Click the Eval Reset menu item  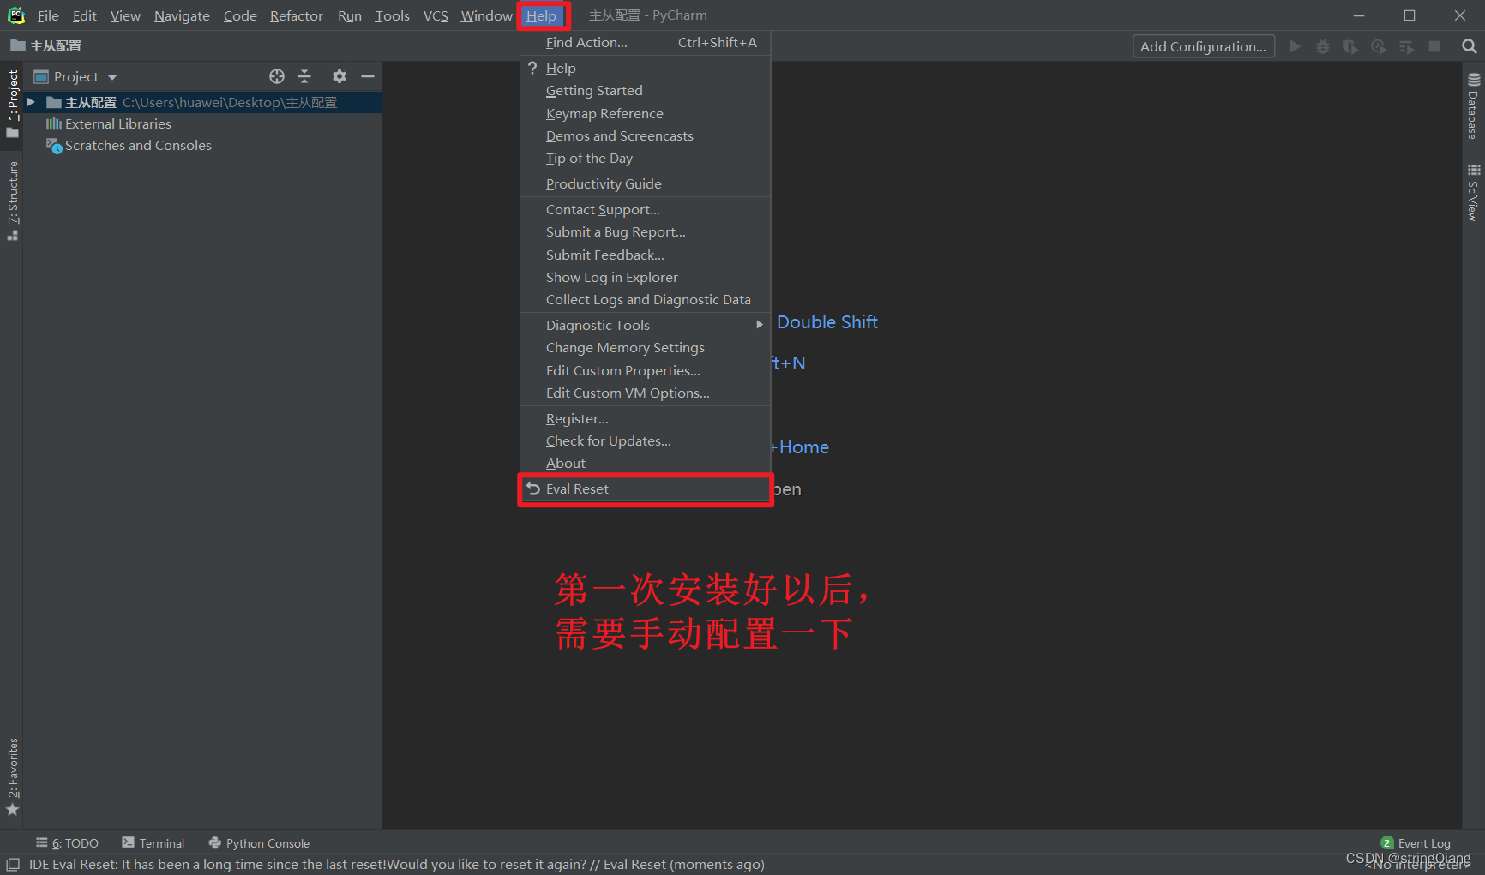click(645, 489)
